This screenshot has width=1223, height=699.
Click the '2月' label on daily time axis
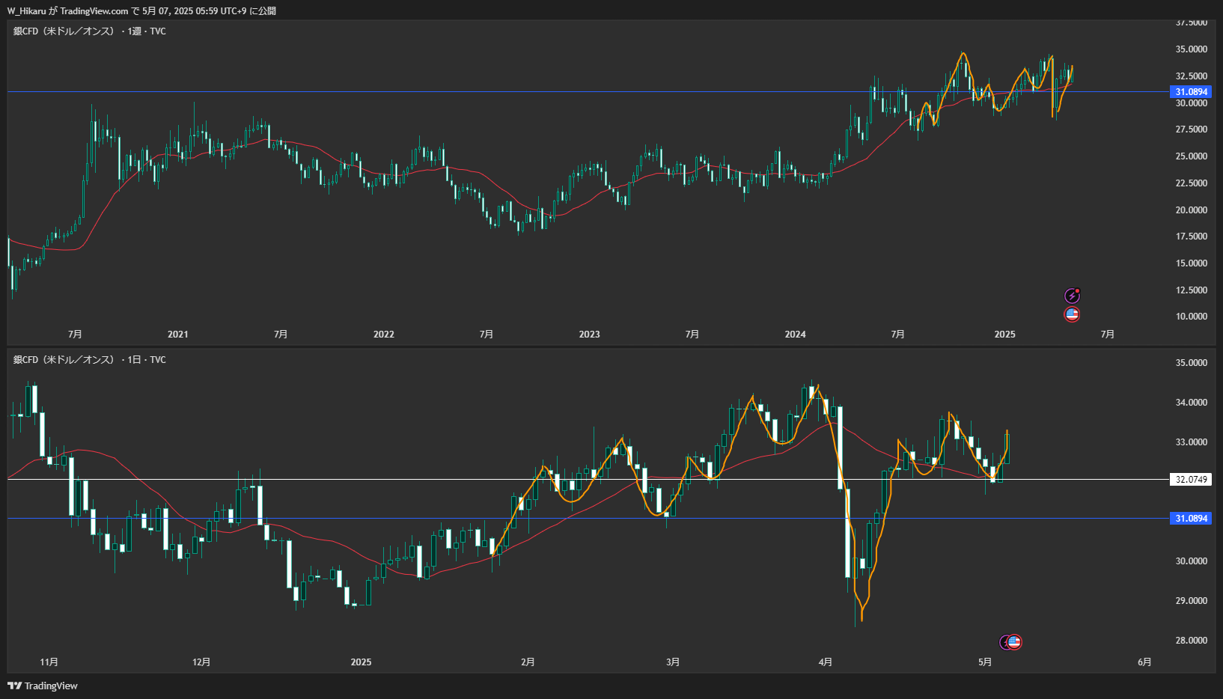pyautogui.click(x=528, y=662)
